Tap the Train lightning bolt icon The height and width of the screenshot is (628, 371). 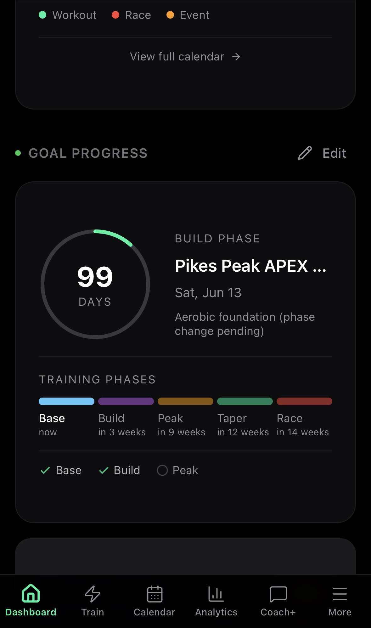pyautogui.click(x=93, y=594)
